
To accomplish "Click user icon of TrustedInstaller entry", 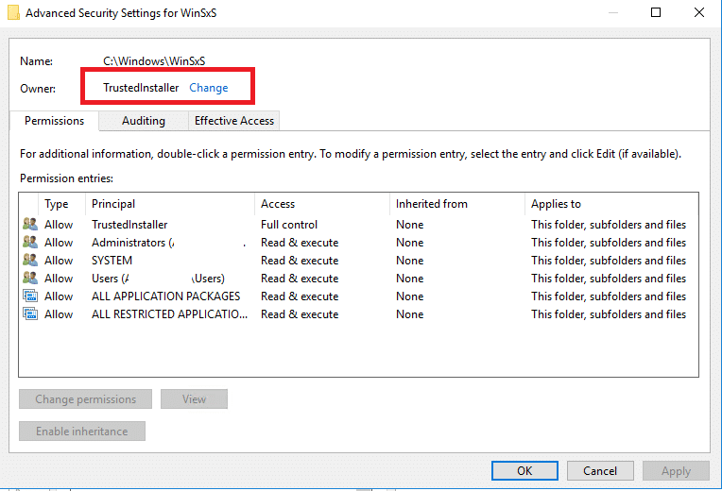I will (x=30, y=224).
